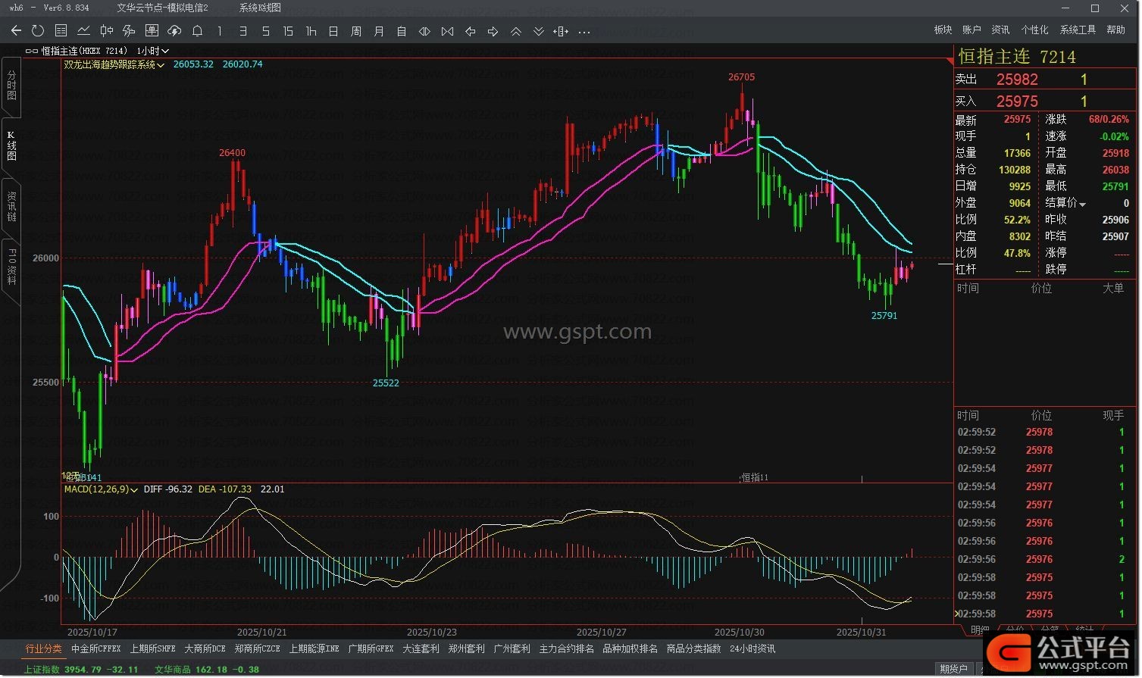Image resolution: width=1142 pixels, height=678 pixels.
Task: Click the 24小时资讯 link
Action: [752, 649]
